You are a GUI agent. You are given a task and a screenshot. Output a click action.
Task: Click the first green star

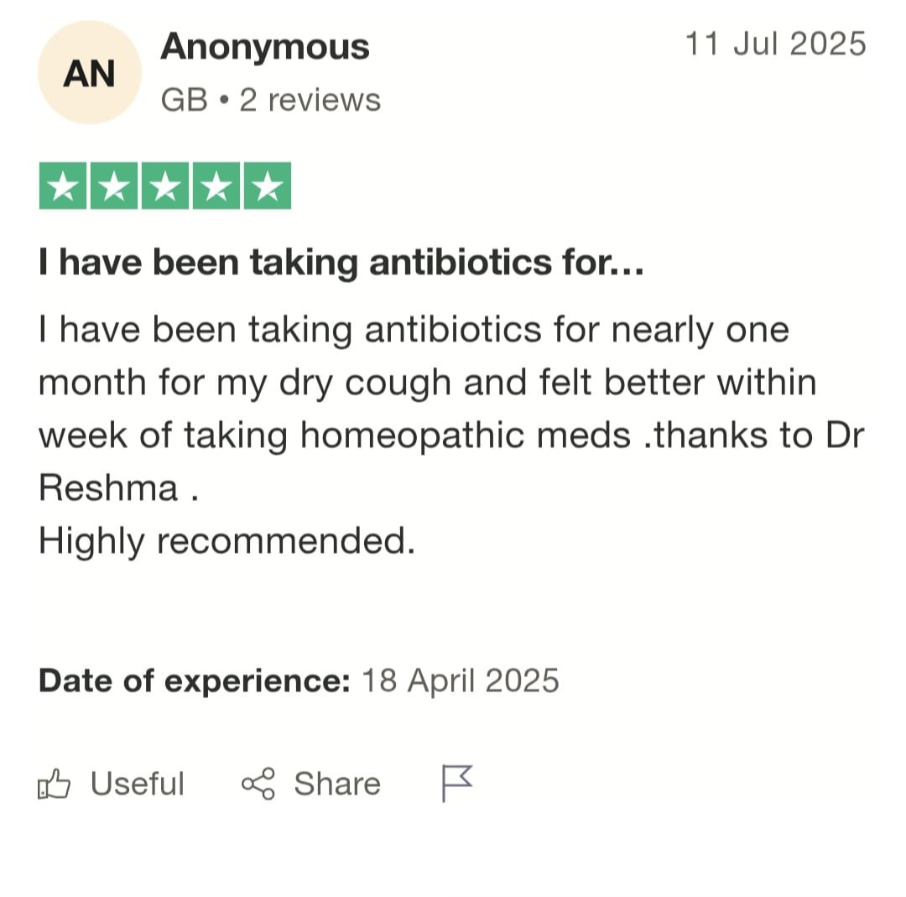(63, 186)
